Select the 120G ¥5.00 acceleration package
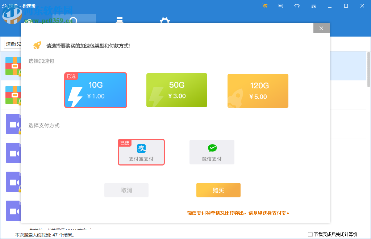The width and height of the screenshot is (371, 239). pyautogui.click(x=258, y=91)
